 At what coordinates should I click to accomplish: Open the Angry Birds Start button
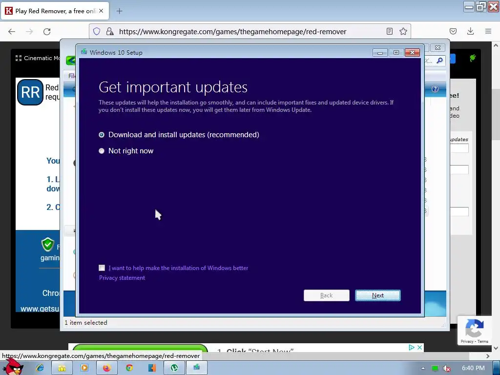click(12, 367)
